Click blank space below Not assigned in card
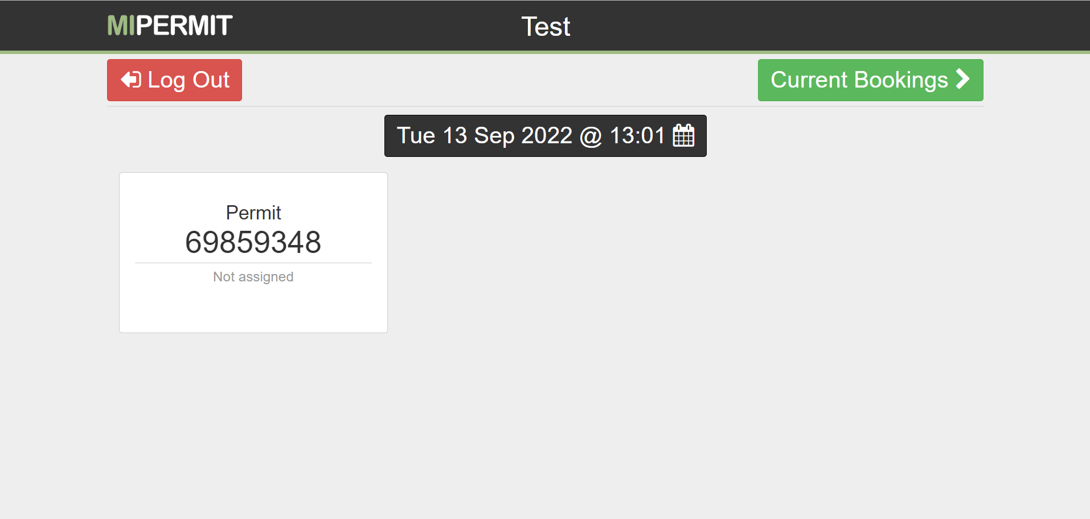This screenshot has width=1090, height=519. pos(253,310)
